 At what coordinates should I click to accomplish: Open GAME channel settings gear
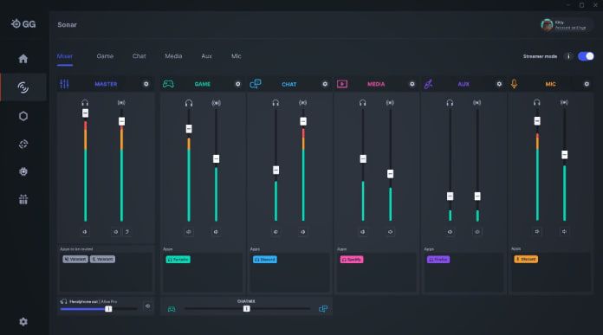pos(238,84)
